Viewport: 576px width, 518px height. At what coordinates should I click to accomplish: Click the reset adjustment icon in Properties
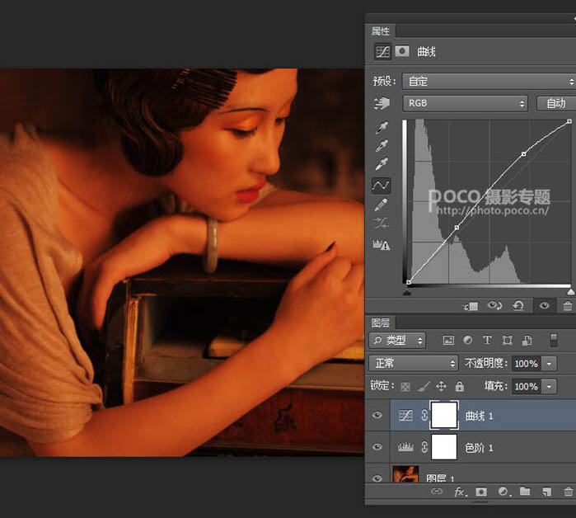pyautogui.click(x=518, y=306)
